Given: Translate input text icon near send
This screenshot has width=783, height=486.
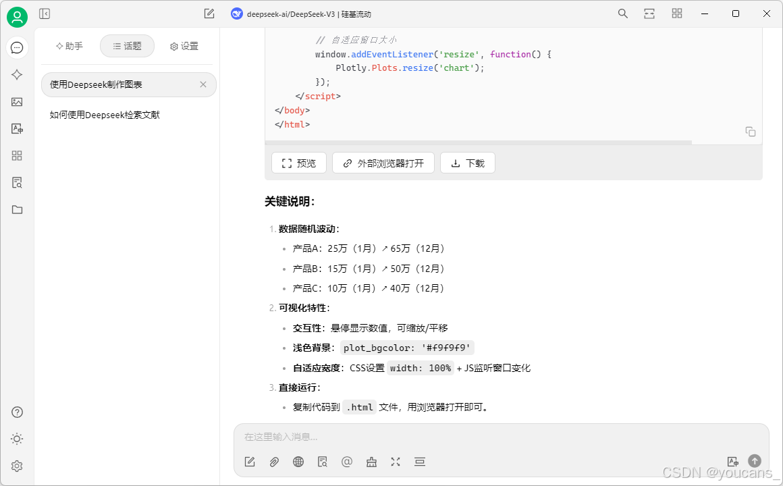Looking at the screenshot, I should 733,462.
